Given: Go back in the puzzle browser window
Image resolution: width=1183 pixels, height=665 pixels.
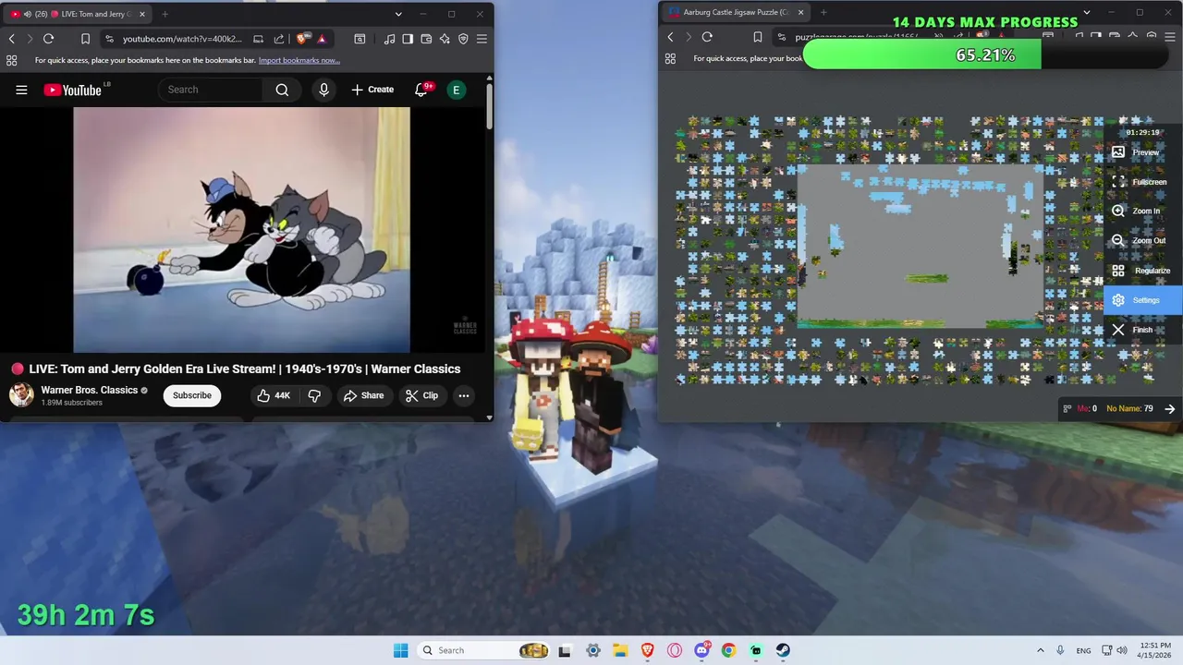Looking at the screenshot, I should [x=670, y=37].
